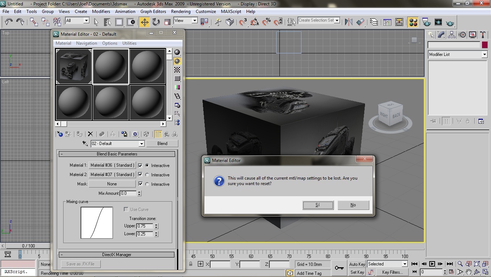Open the Material menu in Material Editor

click(63, 43)
